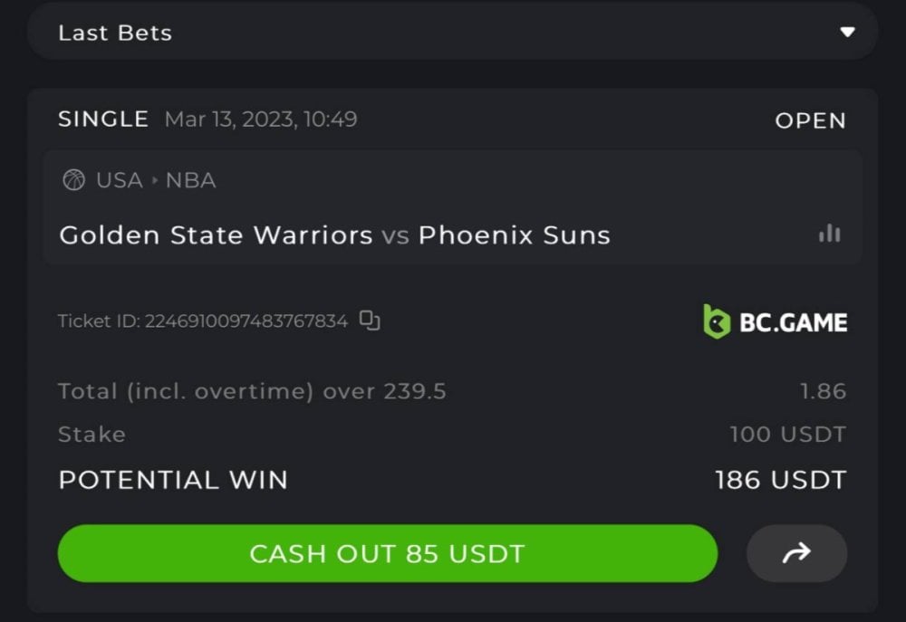Click the SINGLE bet type label
The width and height of the screenshot is (906, 622).
103,120
